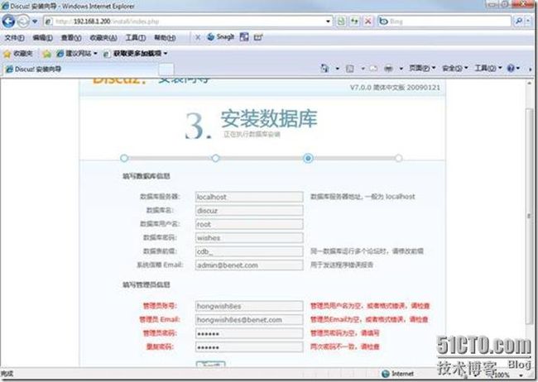Click the compatibility view icon
The image size is (538, 382).
(341, 21)
